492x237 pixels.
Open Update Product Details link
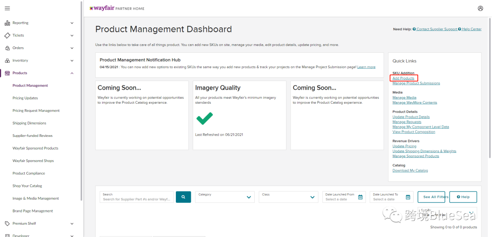[x=411, y=117]
